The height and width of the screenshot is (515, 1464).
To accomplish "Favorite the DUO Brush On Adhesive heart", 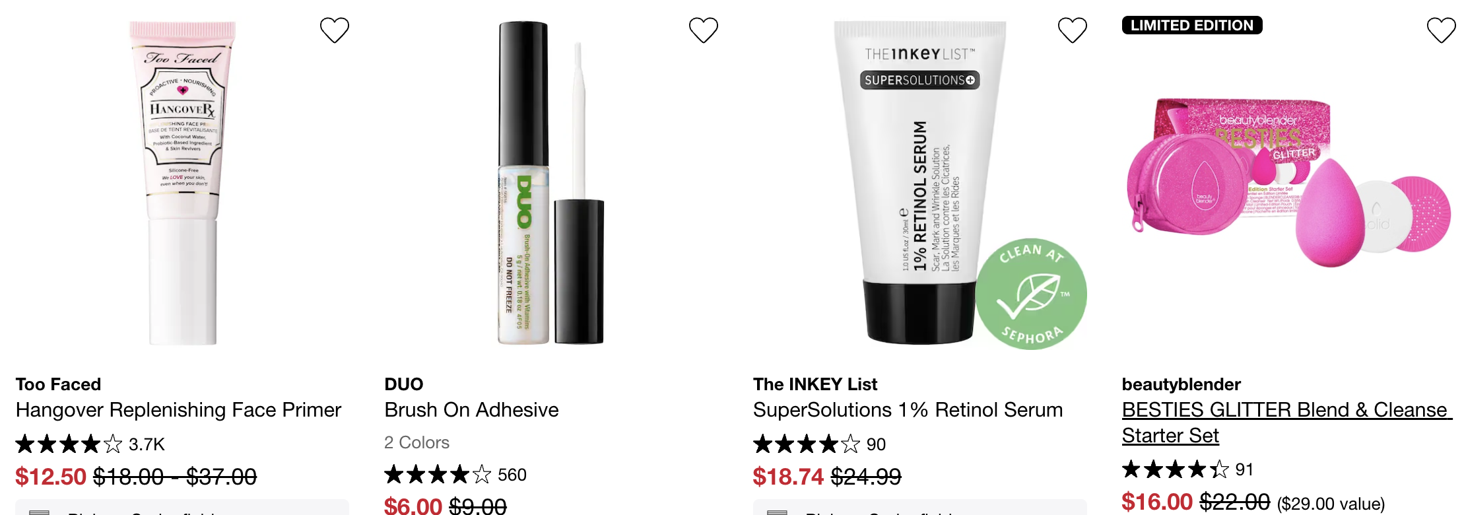I will pos(703,30).
